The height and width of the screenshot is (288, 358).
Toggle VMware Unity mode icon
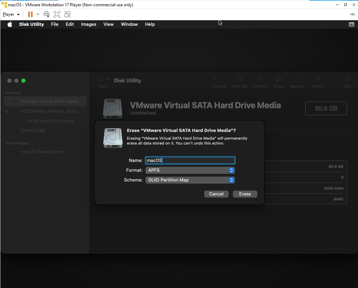point(67,14)
